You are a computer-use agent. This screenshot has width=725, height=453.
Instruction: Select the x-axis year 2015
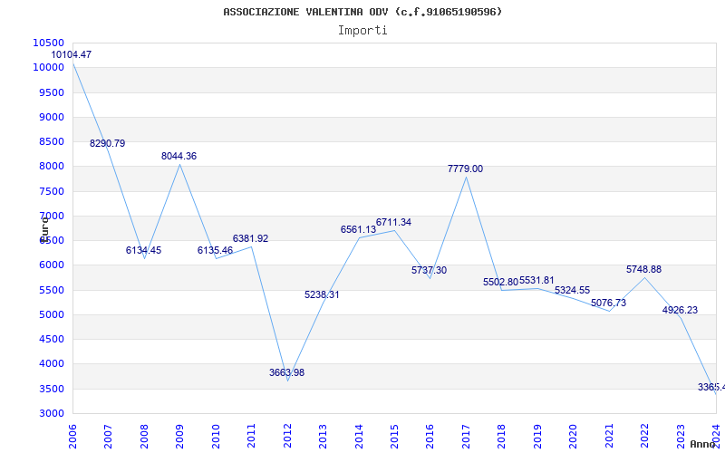click(394, 436)
